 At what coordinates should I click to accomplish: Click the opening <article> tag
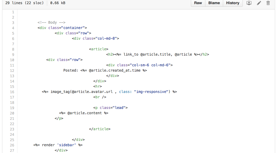(99, 49)
